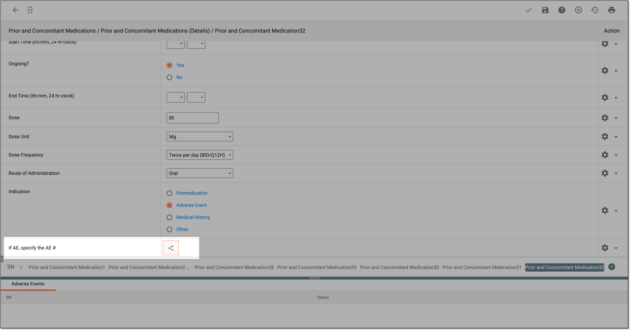Switch to Prior and Concomitant Medication28 tab
This screenshot has width=630, height=330.
click(x=234, y=267)
